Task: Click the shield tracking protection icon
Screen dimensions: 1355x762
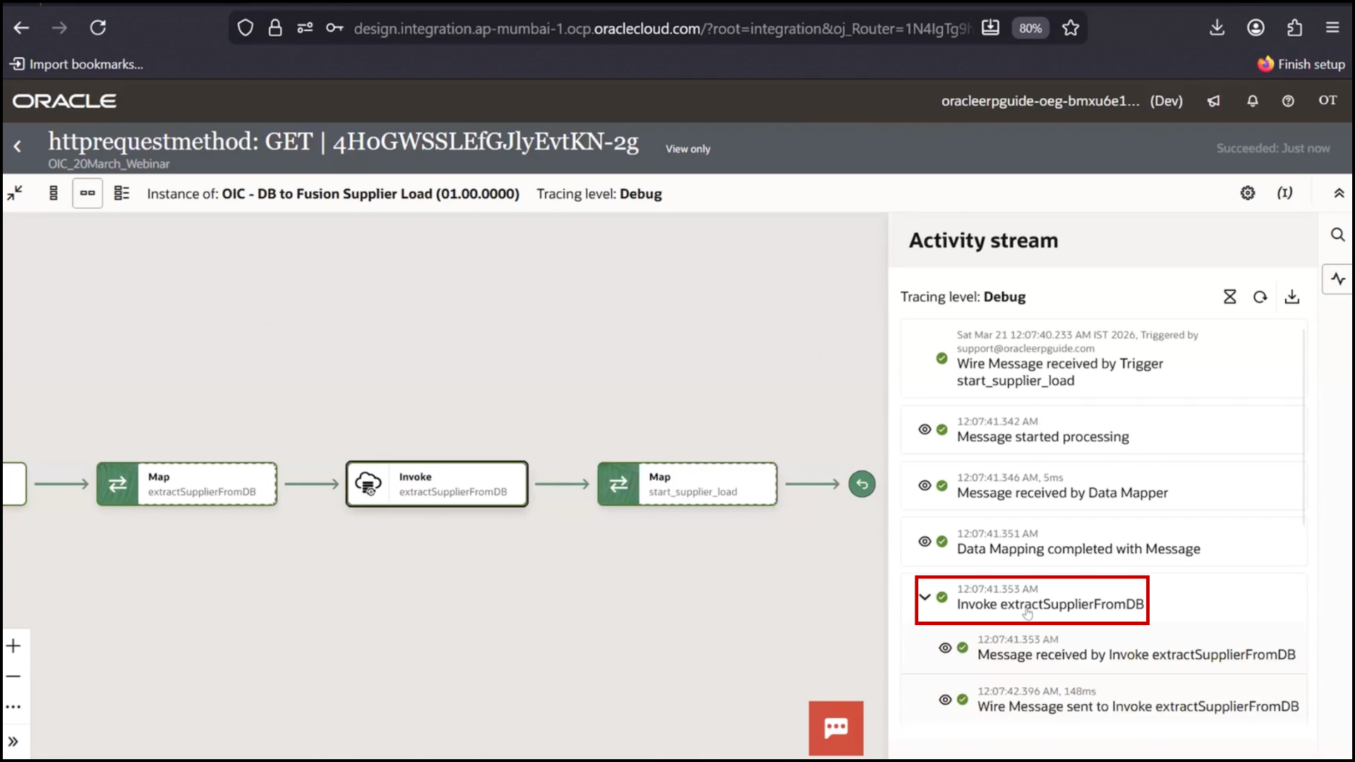Action: click(245, 28)
